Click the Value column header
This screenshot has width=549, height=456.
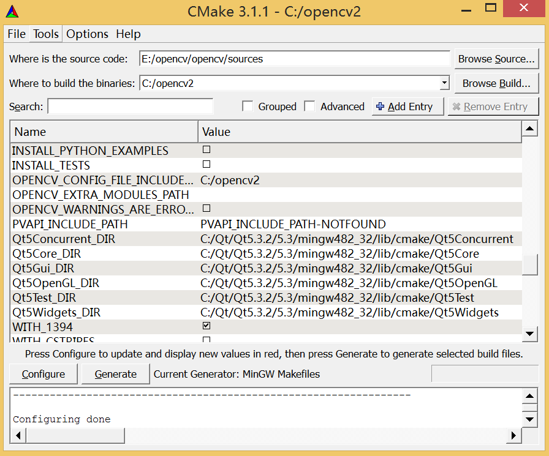tap(360, 132)
